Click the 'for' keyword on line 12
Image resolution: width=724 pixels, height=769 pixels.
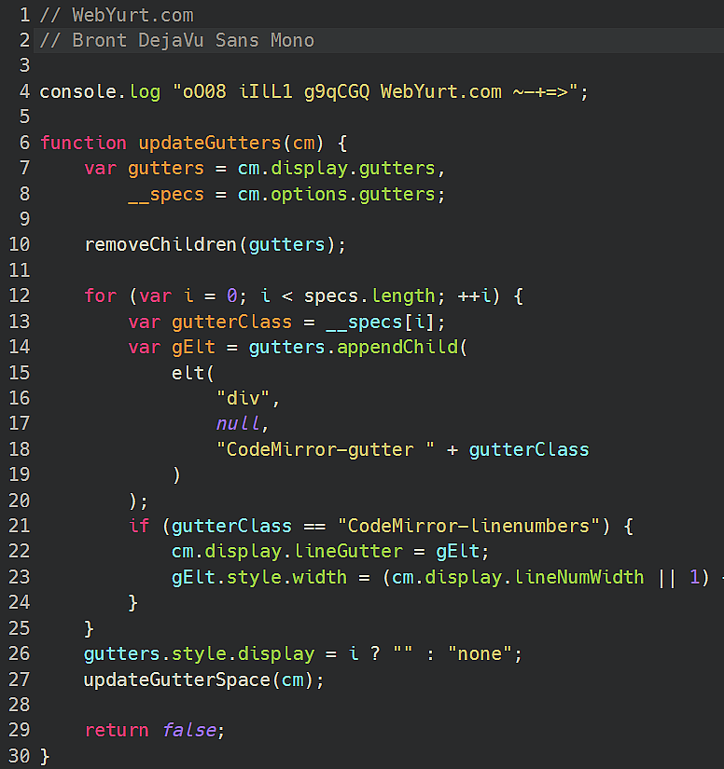click(x=100, y=295)
